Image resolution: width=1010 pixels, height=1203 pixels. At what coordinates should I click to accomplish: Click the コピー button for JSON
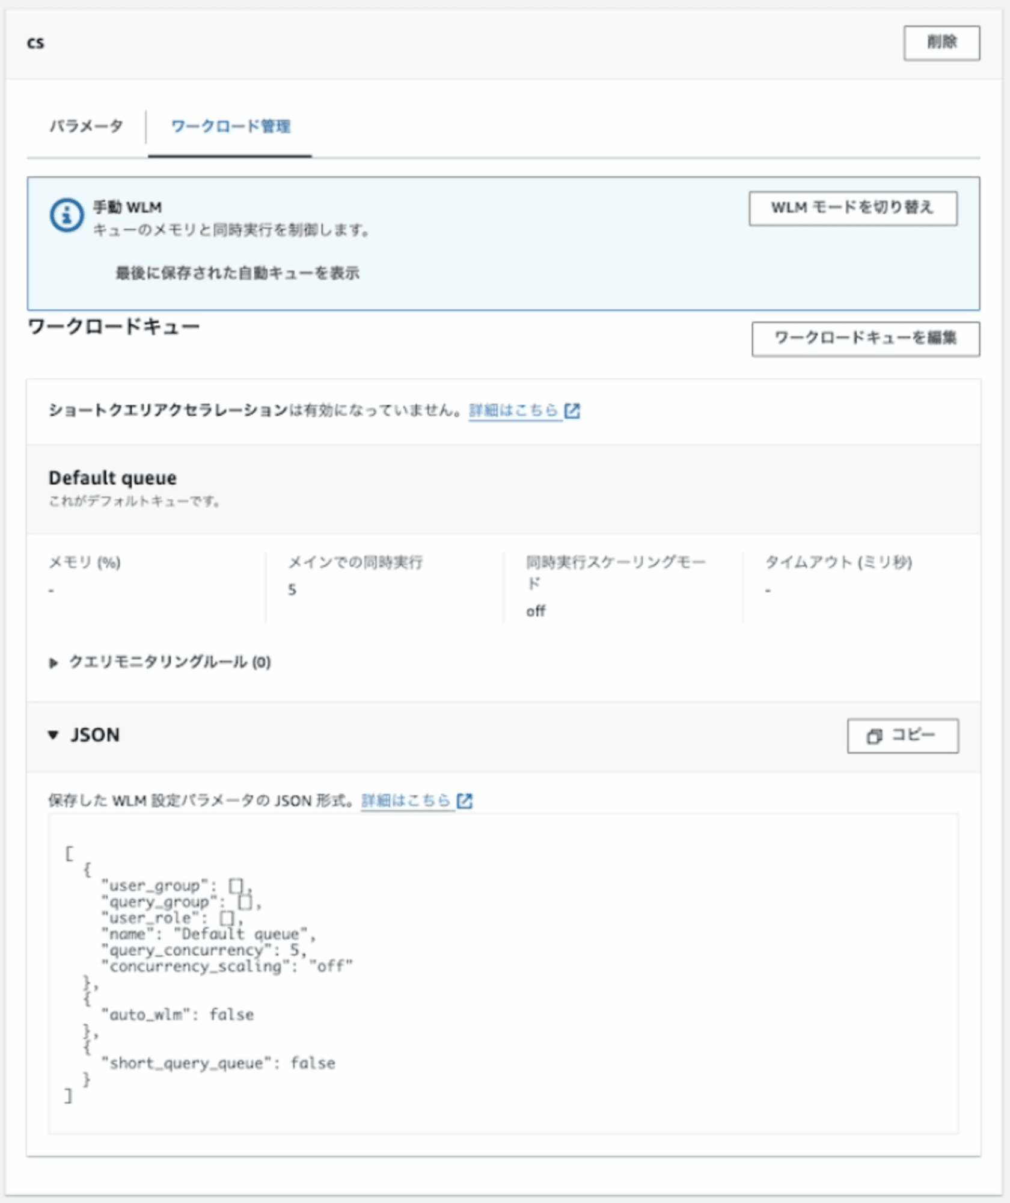point(902,736)
